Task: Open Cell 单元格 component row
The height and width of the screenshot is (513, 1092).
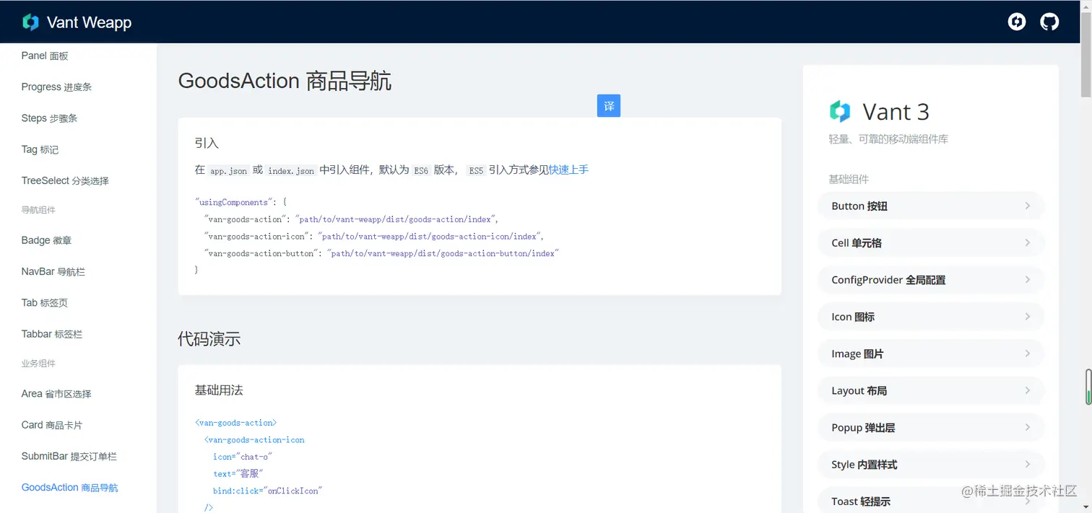Action: click(931, 242)
